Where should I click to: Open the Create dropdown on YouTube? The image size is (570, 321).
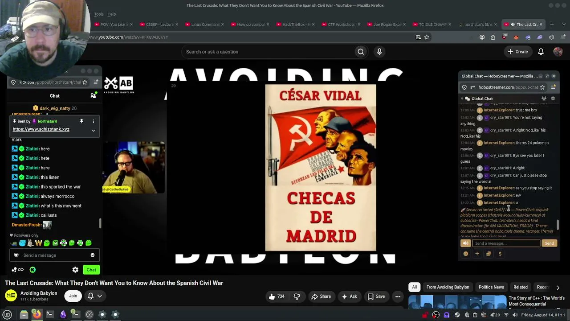pyautogui.click(x=517, y=52)
